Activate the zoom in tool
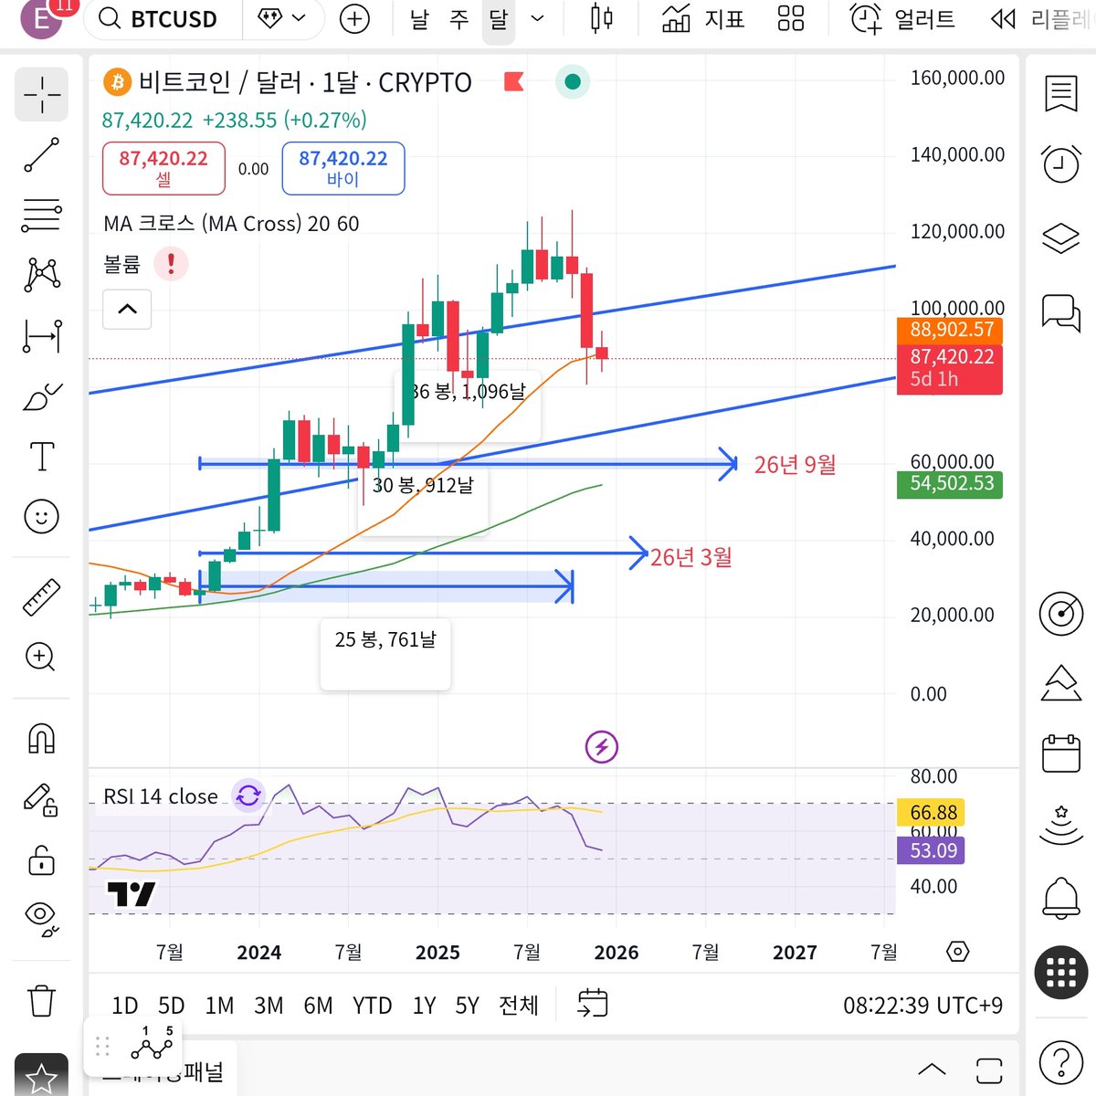 pos(41,657)
